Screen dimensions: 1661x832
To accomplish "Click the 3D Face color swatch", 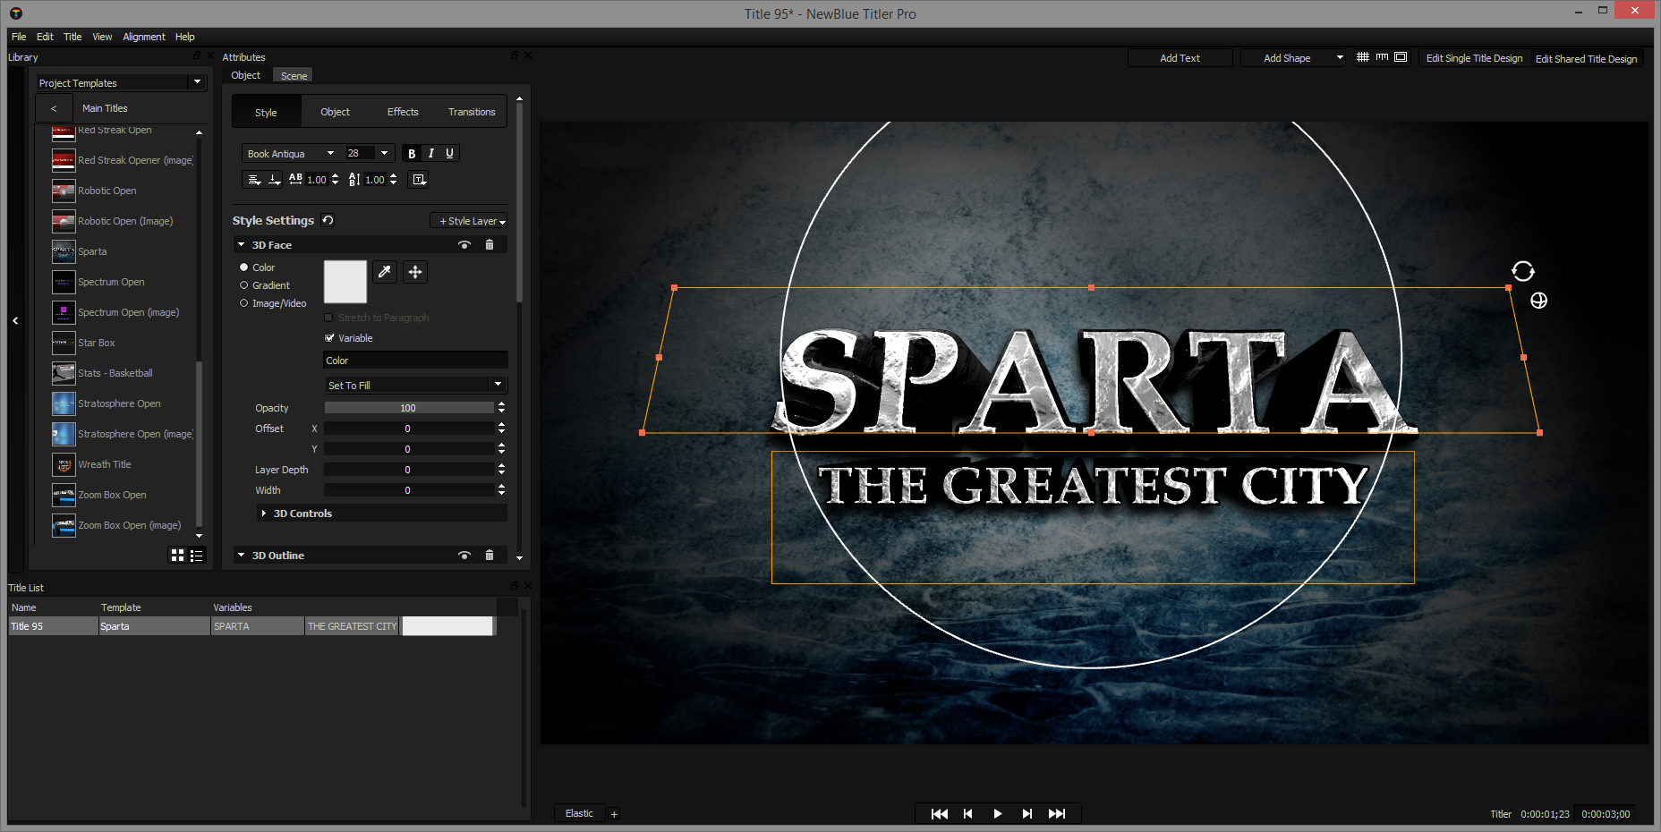I will (x=345, y=282).
